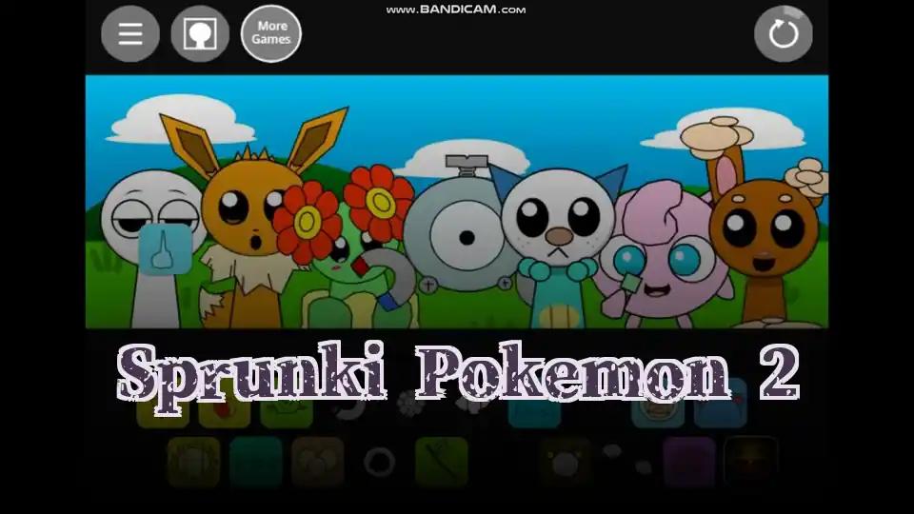Select the dimmed dark brown white-creature icon

(565, 462)
